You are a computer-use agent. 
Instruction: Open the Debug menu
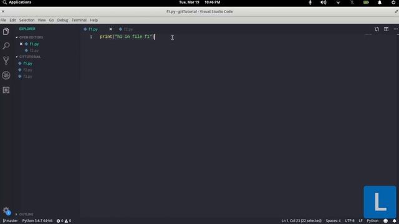pos(62,20)
